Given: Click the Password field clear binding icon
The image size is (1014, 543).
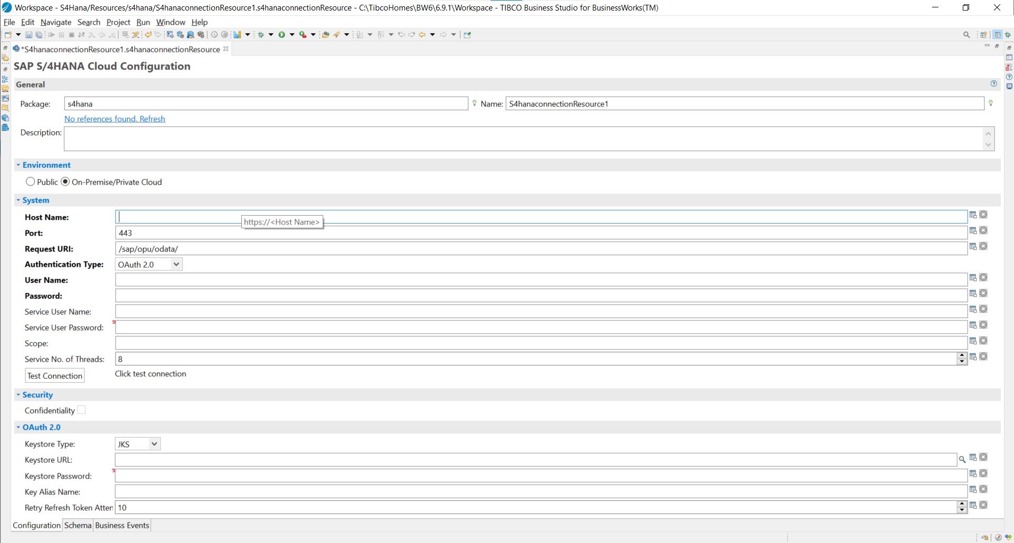Looking at the screenshot, I should click(983, 293).
